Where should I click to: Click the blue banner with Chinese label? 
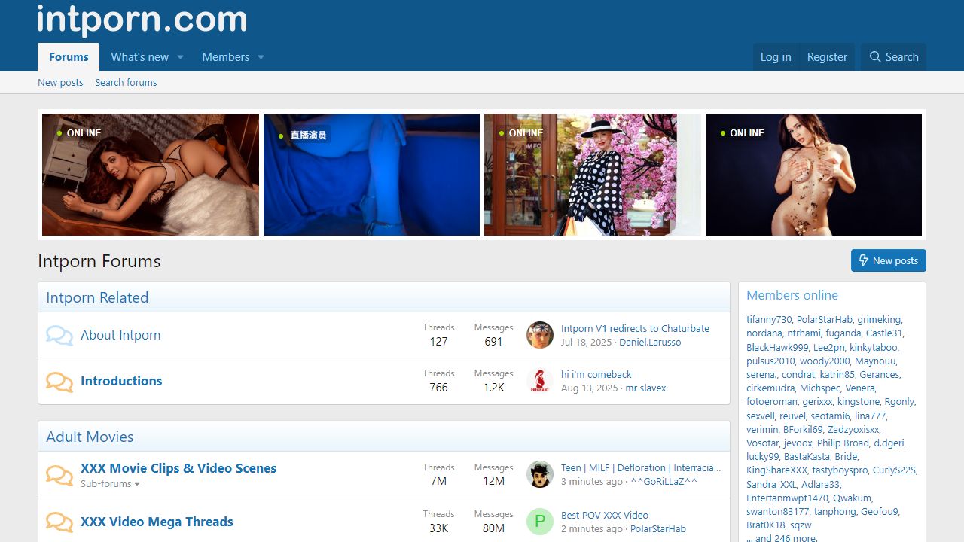pos(371,175)
